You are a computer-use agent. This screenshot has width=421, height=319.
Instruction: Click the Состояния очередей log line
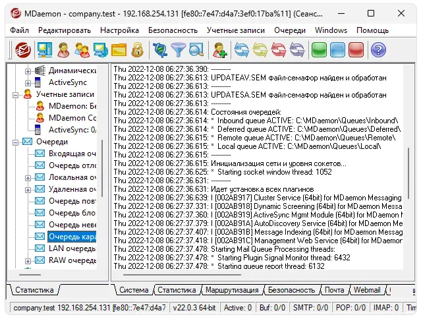[198, 112]
